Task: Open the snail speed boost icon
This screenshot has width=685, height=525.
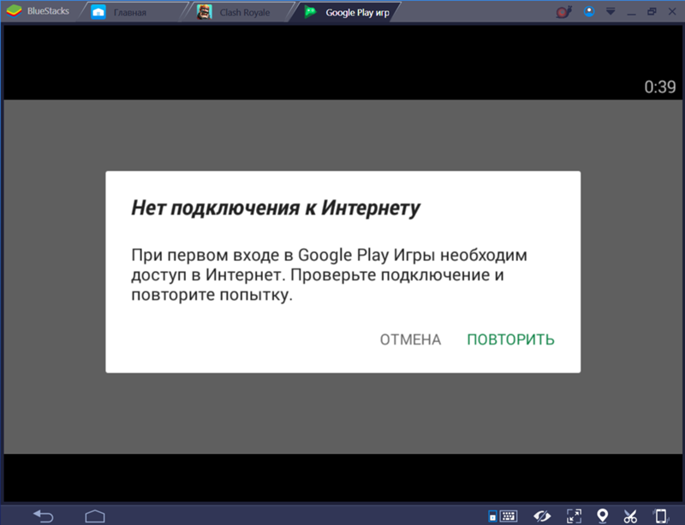Action: pos(564,12)
